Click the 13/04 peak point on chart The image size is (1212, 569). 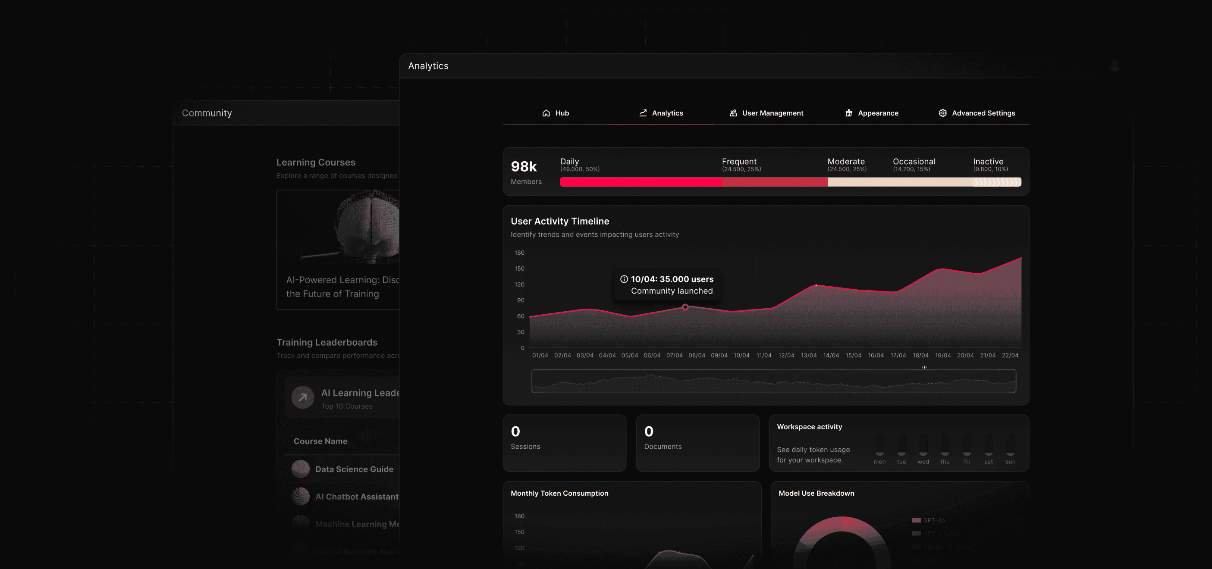(x=816, y=285)
